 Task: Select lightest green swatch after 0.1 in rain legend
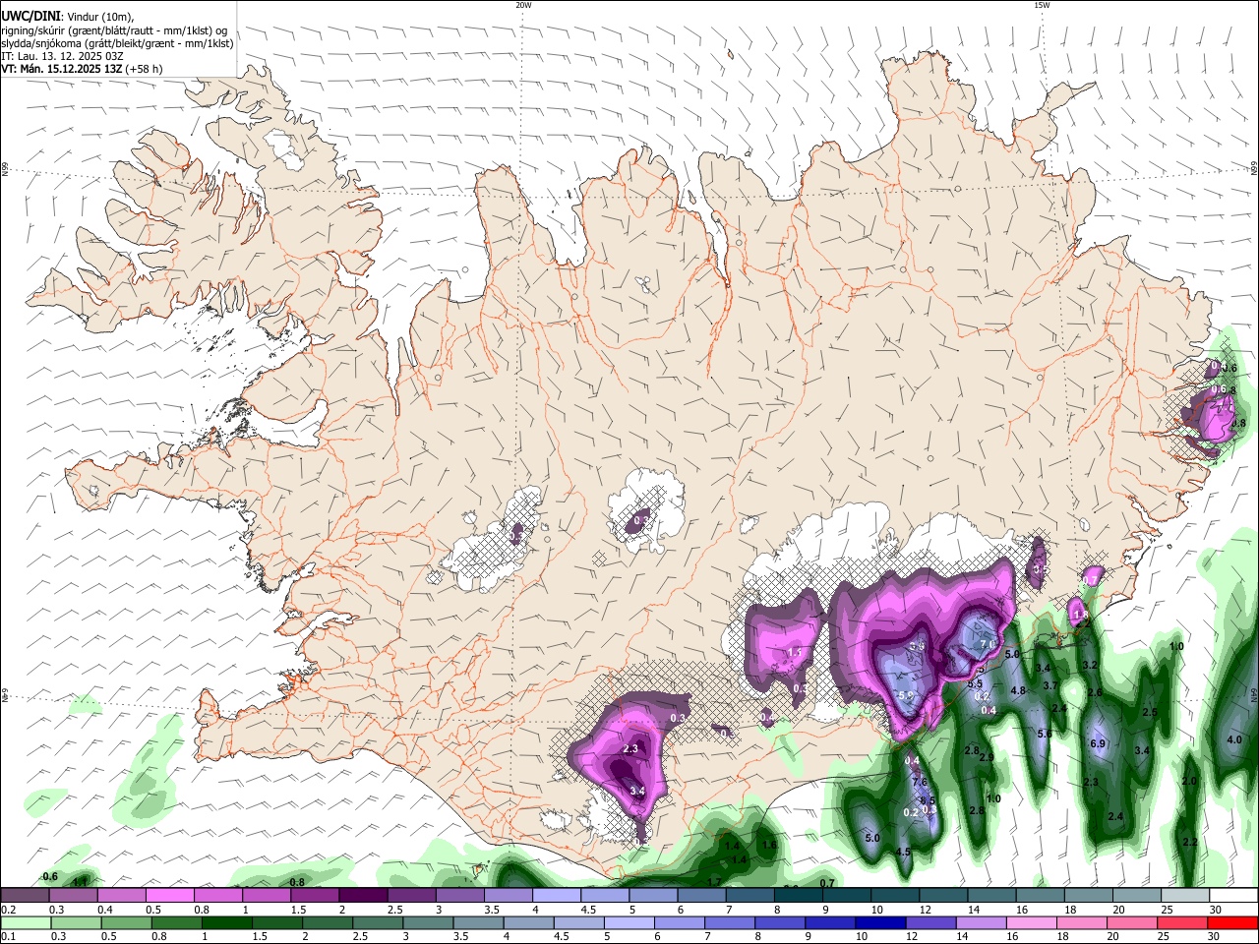(x=25, y=923)
